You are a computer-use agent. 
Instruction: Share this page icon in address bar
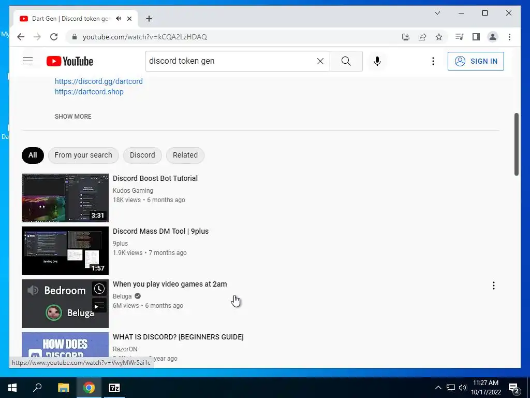tap(422, 37)
